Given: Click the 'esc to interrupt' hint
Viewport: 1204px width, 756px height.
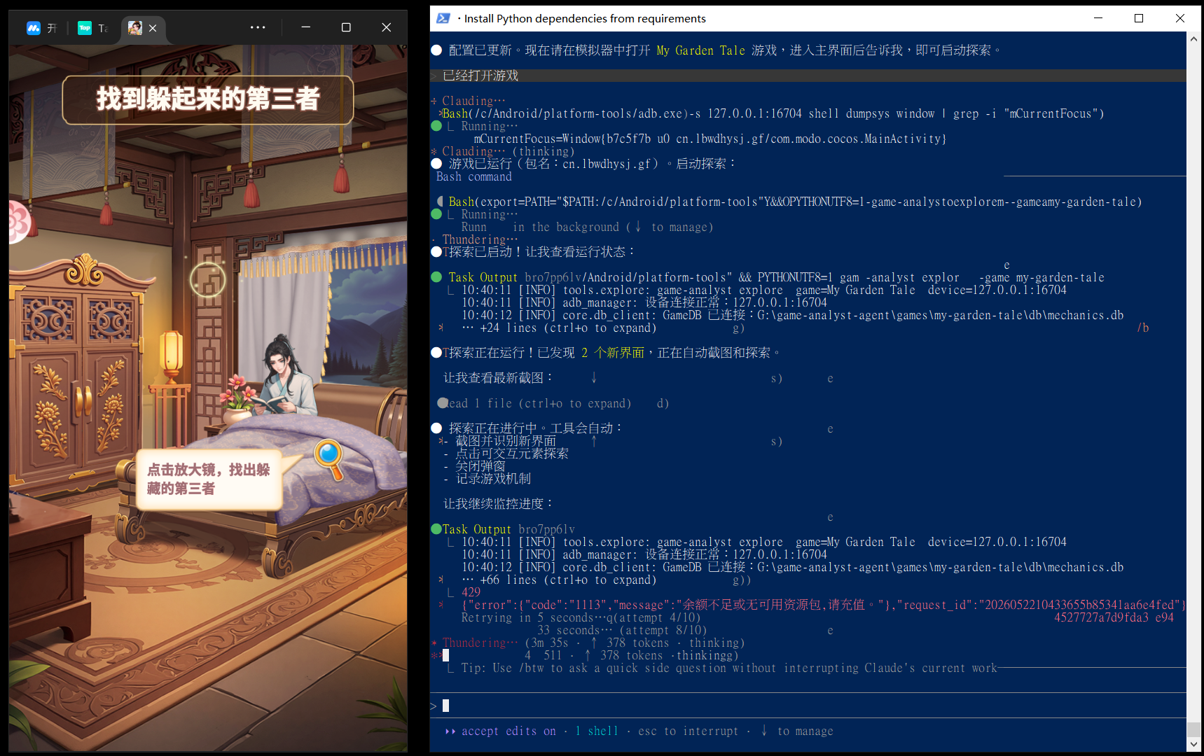Looking at the screenshot, I should click(689, 731).
